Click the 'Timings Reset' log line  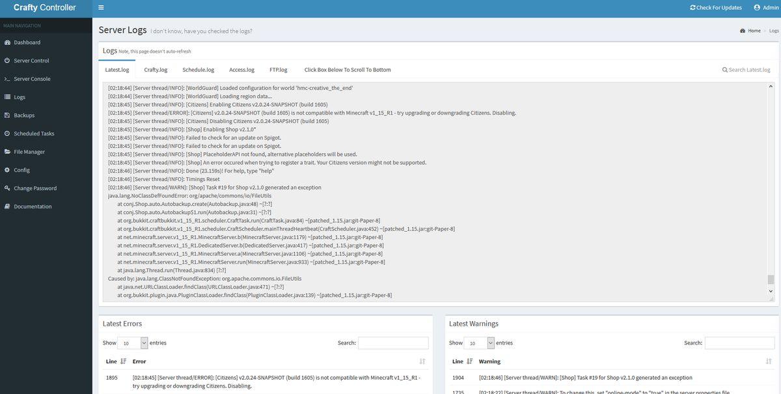pos(164,179)
